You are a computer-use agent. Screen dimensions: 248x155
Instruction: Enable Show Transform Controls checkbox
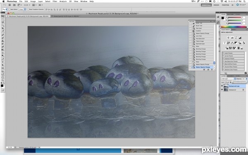pyautogui.click(x=28, y=10)
